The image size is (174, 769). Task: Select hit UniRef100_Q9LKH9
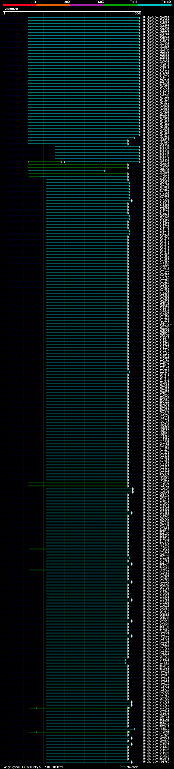click(156, 585)
